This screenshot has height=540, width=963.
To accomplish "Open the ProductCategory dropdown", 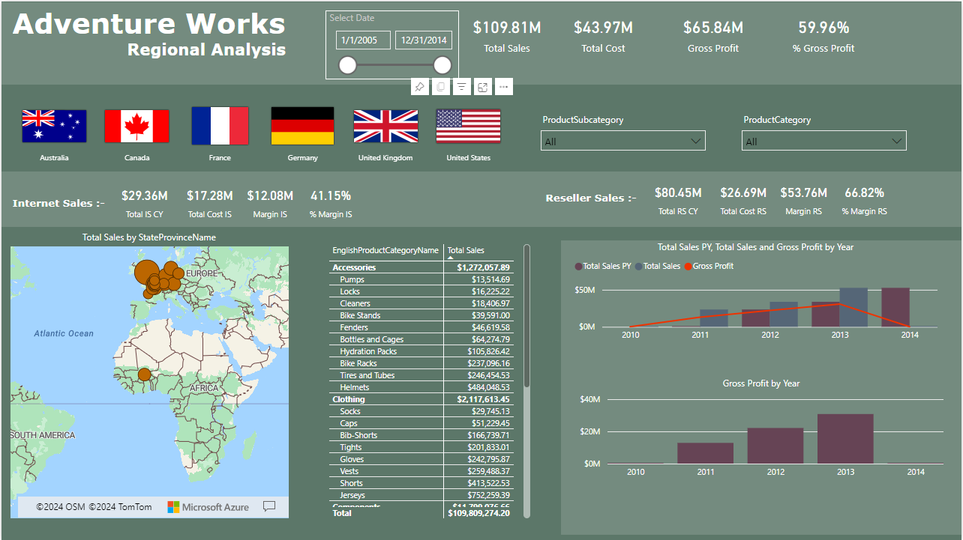I will click(823, 141).
